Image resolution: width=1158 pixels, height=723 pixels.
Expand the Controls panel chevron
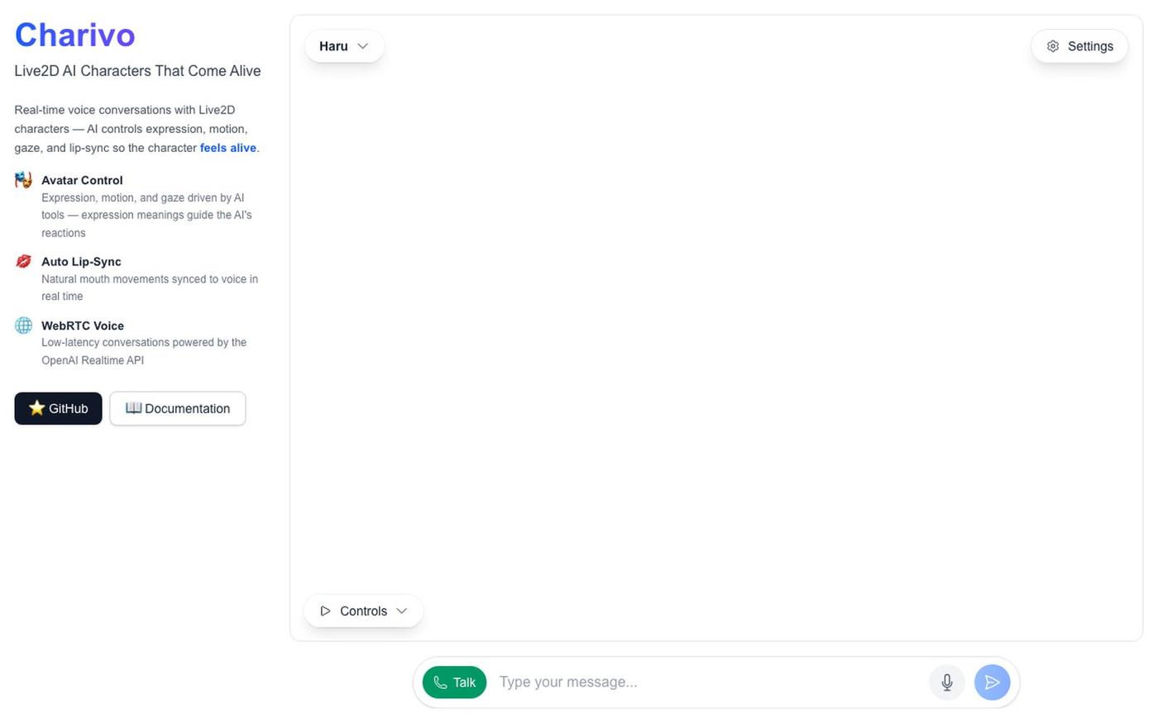point(402,611)
